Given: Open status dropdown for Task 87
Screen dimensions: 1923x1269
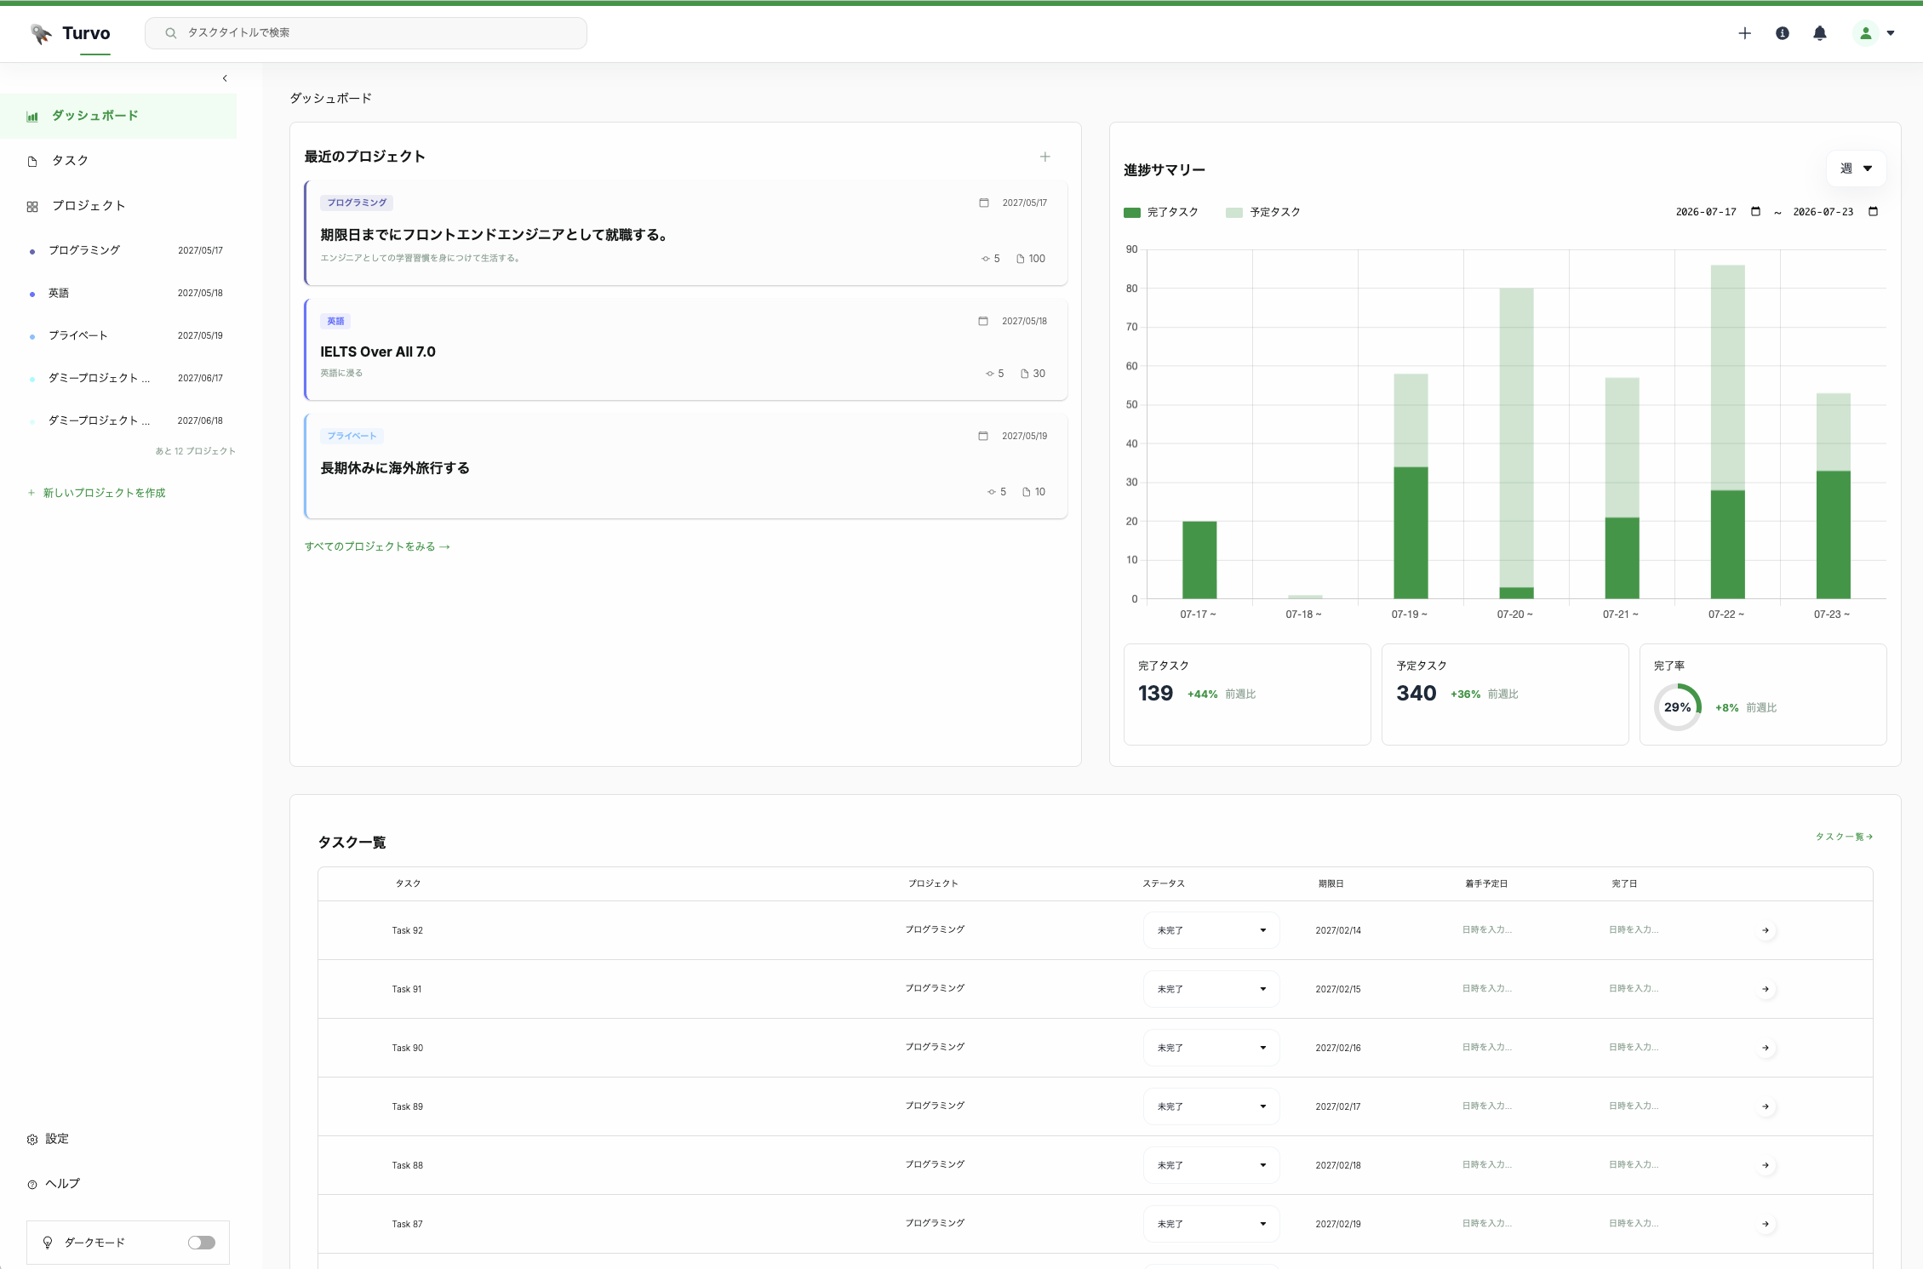Looking at the screenshot, I should pyautogui.click(x=1211, y=1224).
